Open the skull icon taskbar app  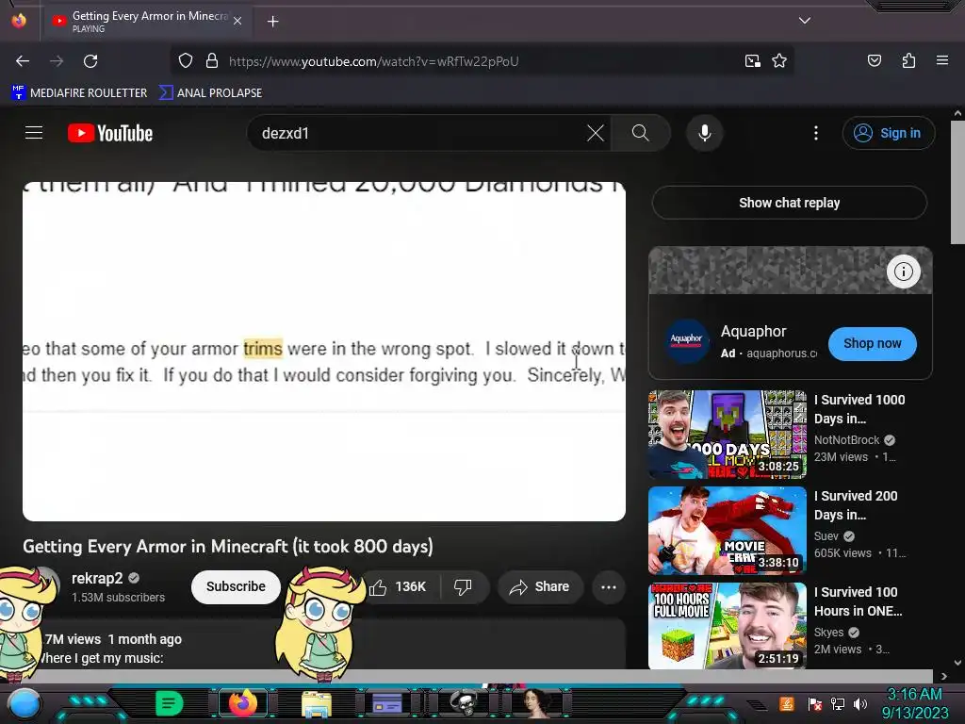[x=464, y=702]
